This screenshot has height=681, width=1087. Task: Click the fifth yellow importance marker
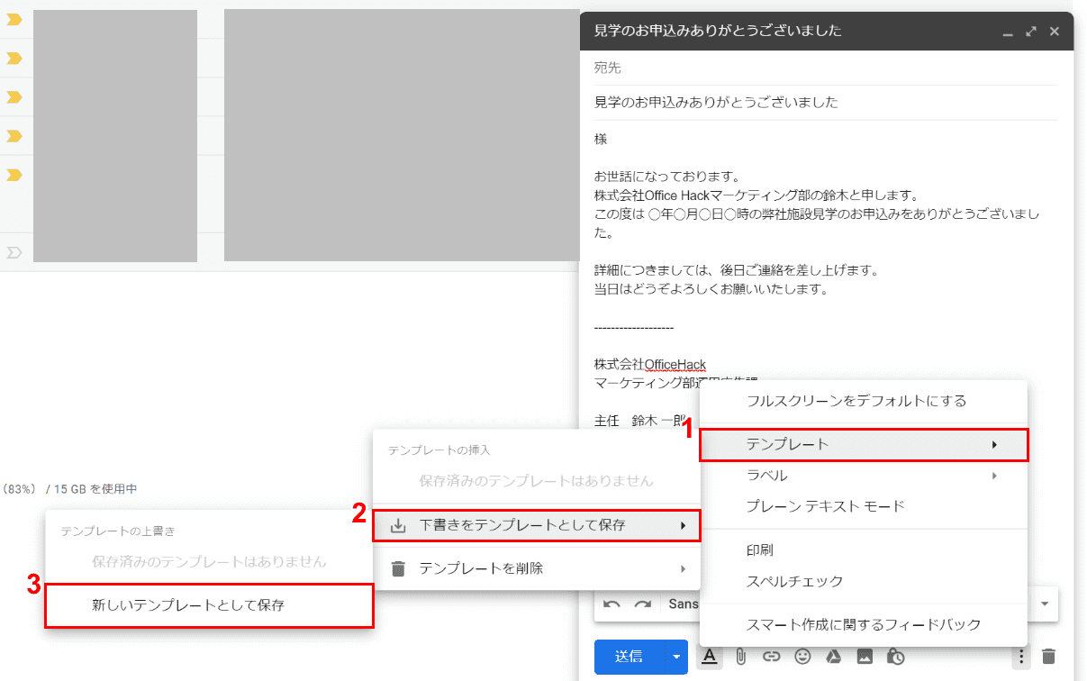(14, 174)
